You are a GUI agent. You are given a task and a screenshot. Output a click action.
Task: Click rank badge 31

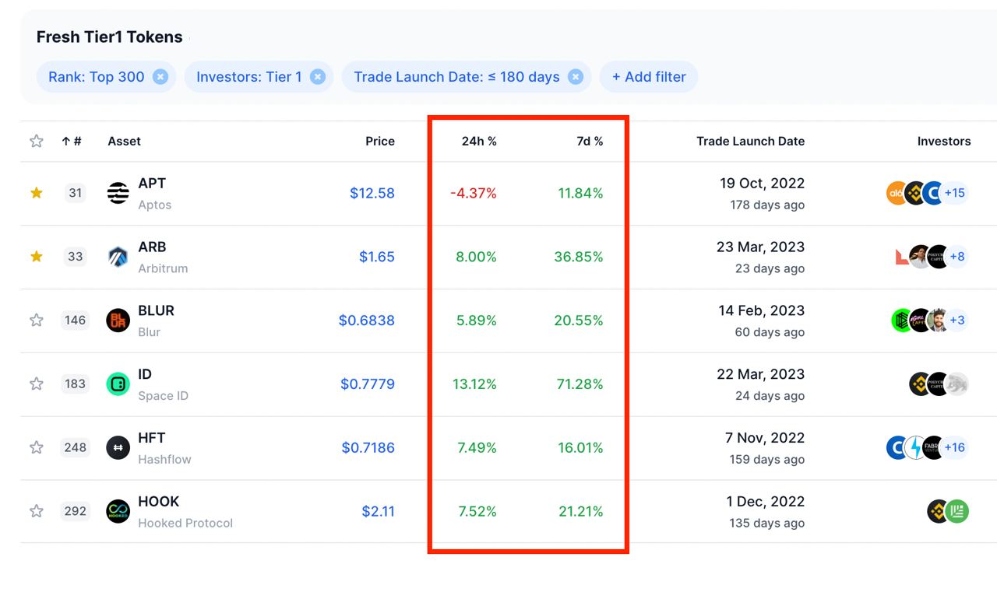[x=75, y=193]
